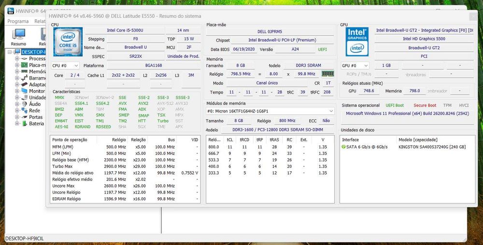Viewport: 483px width, 245px height.
Task: Click the BGA1168 platform value
Action: tap(154, 66)
